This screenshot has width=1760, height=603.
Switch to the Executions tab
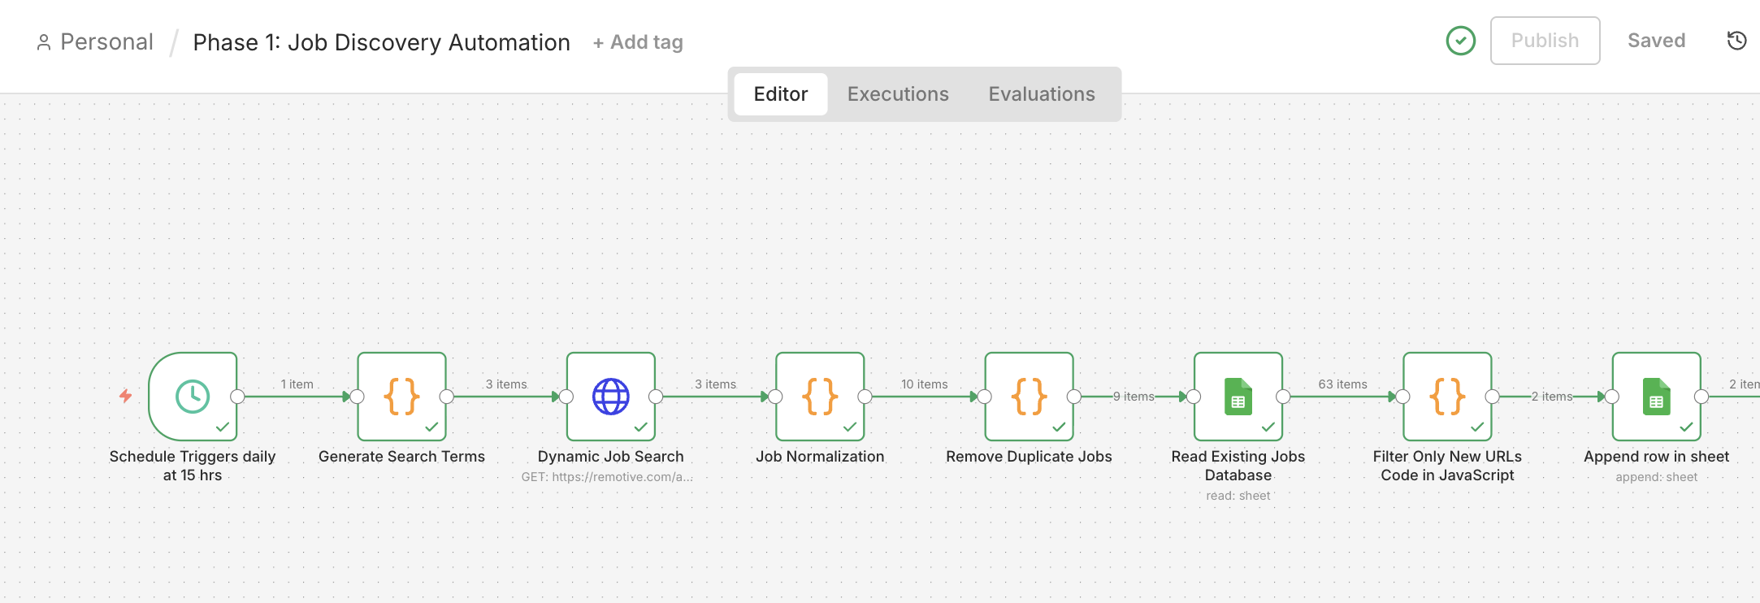(898, 94)
